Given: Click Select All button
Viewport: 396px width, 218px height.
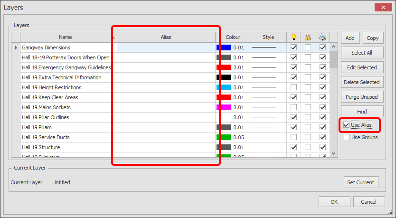Looking at the screenshot, I should point(362,53).
